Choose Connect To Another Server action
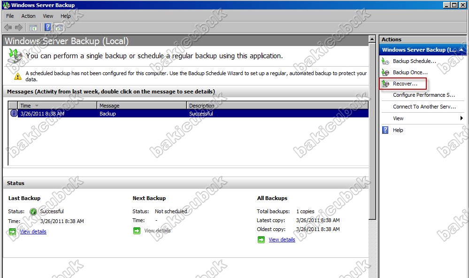Viewport: 469px width, 278px height. point(424,107)
